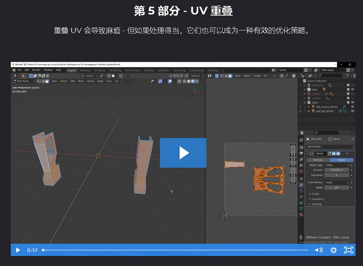Toggle viewport gizmos icon
The height and width of the screenshot is (266, 363).
click(160, 81)
